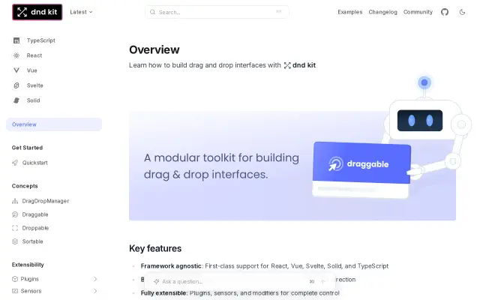This screenshot has height=300, width=480.
Task: Select the TypeScript sidebar tab
Action: tap(40, 40)
